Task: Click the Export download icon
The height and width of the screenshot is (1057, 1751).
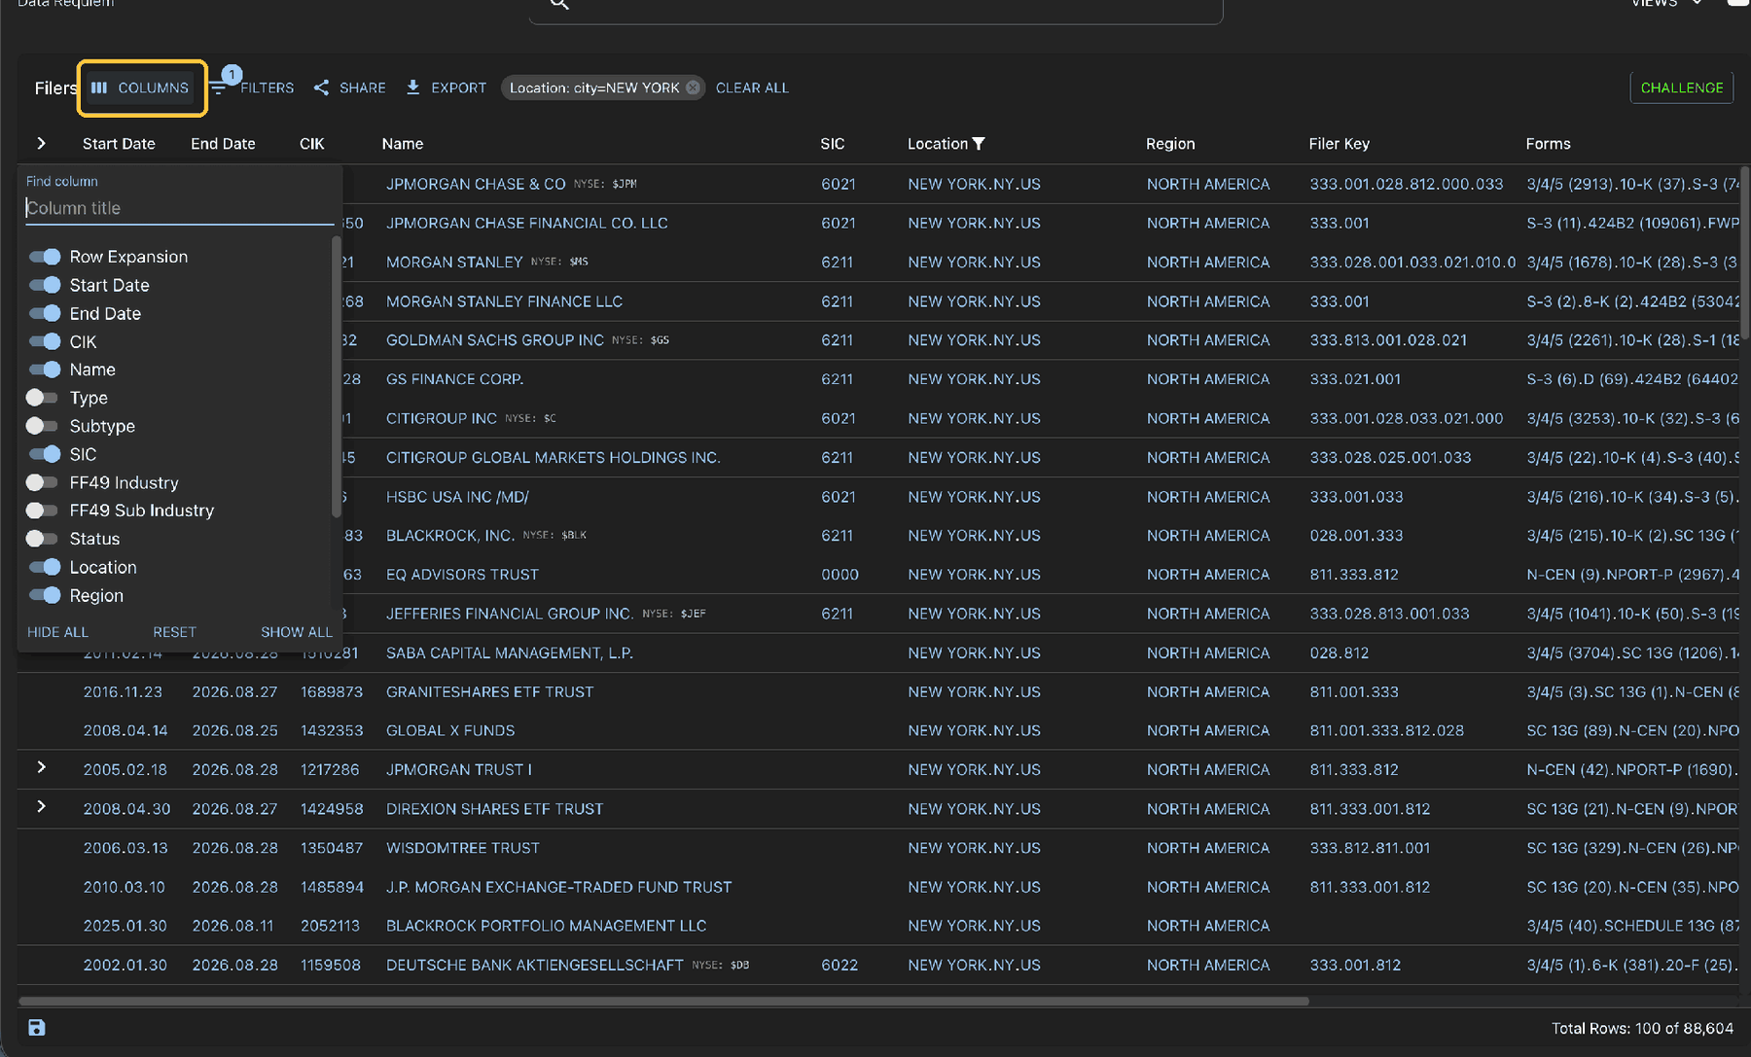Action: [412, 88]
